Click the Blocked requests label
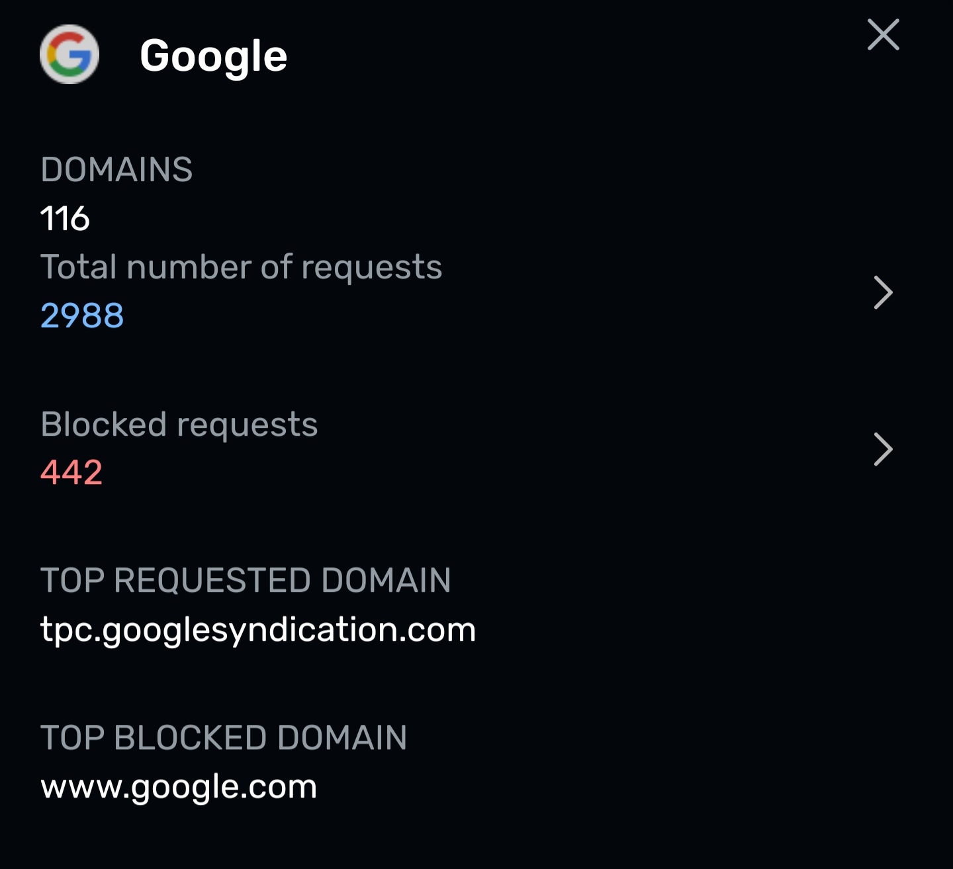 179,425
